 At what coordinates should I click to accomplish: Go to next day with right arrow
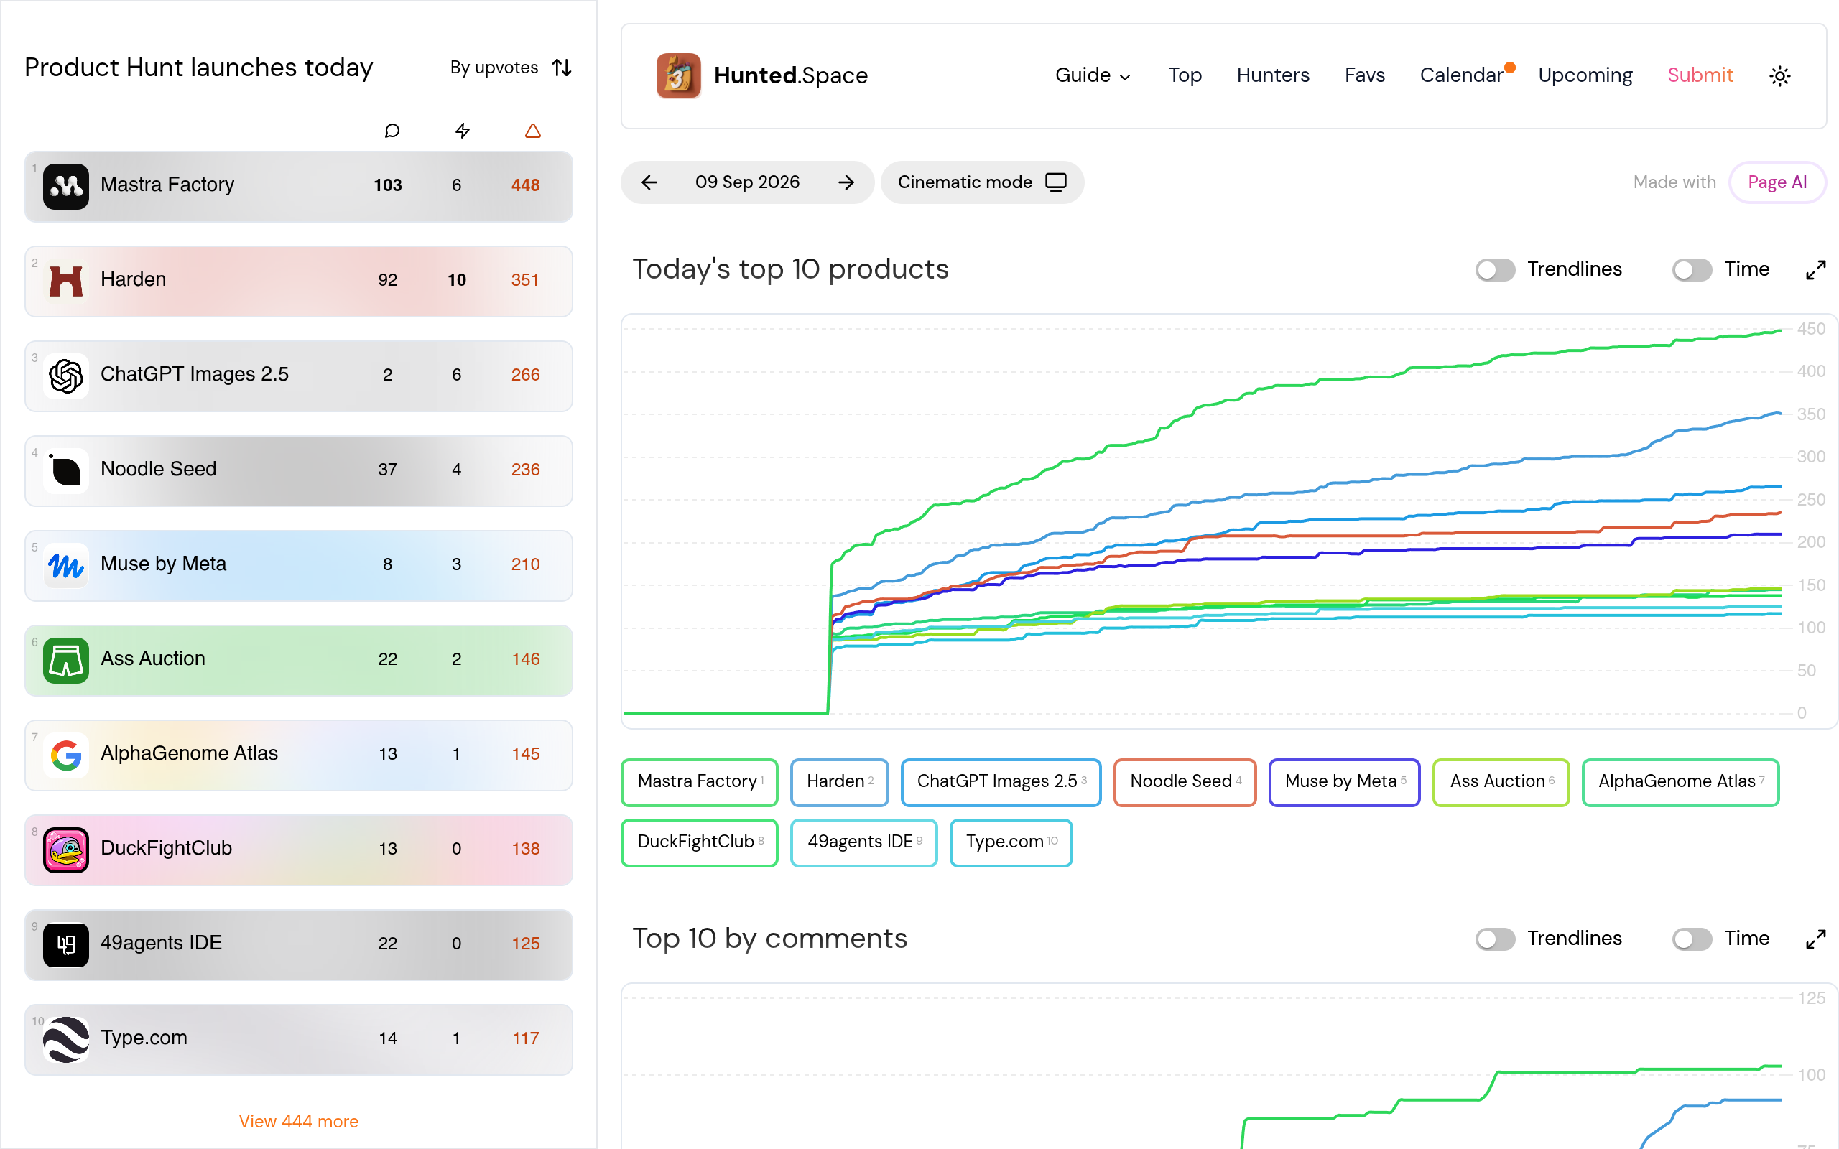click(x=846, y=182)
